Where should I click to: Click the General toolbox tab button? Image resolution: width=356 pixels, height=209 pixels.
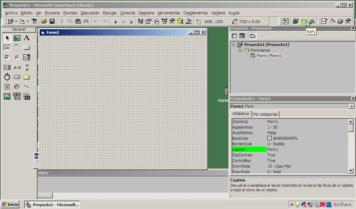click(x=19, y=29)
